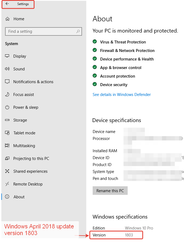Click green check beside Virus & Threat Protection
The width and height of the screenshot is (184, 242).
coord(95,42)
